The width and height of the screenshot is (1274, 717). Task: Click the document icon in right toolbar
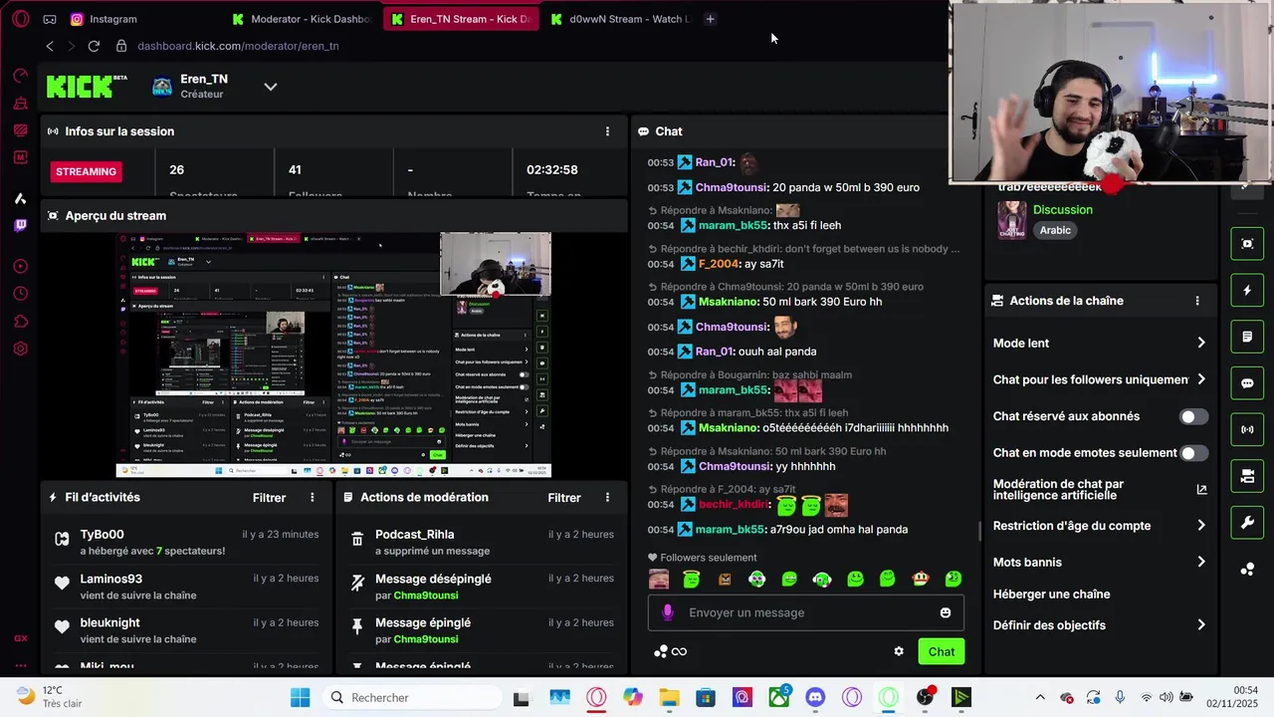pos(1247,338)
